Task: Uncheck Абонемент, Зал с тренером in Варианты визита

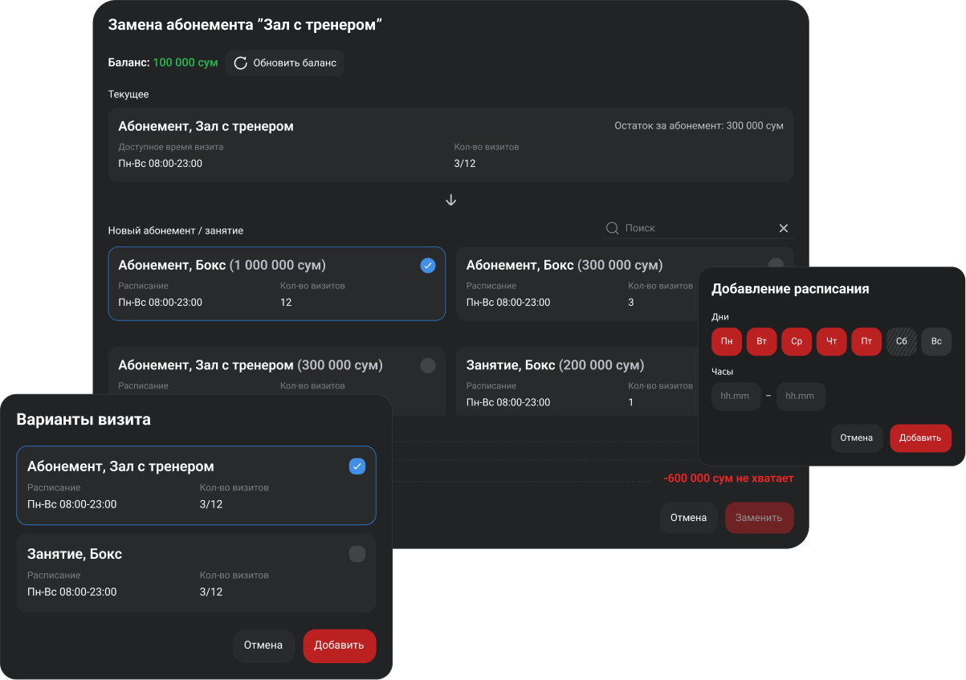Action: tap(357, 466)
